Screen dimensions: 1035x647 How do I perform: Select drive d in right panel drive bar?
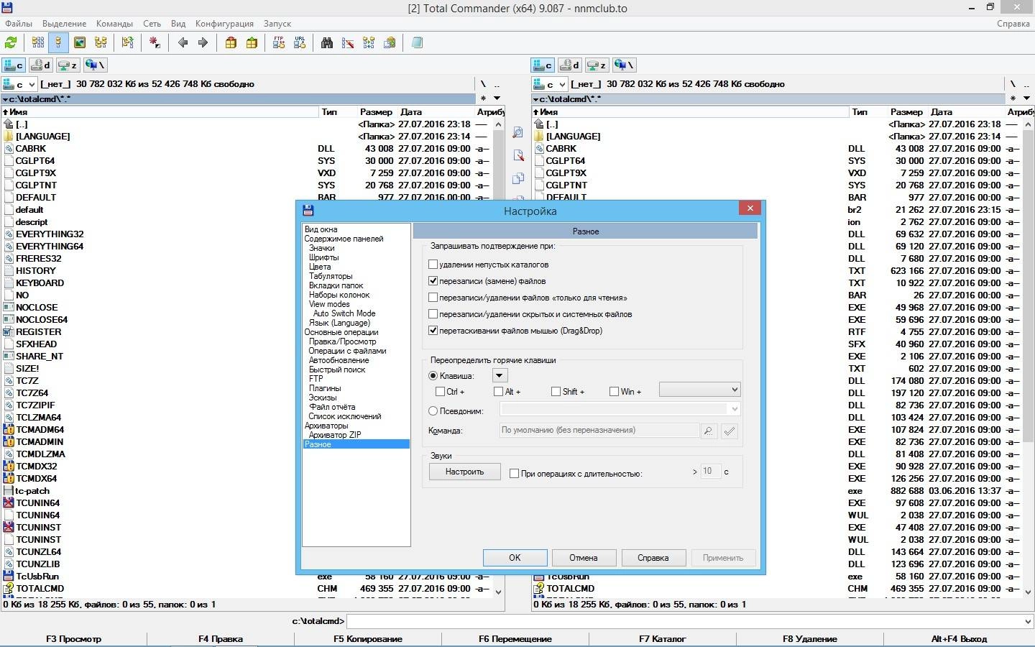[x=570, y=65]
